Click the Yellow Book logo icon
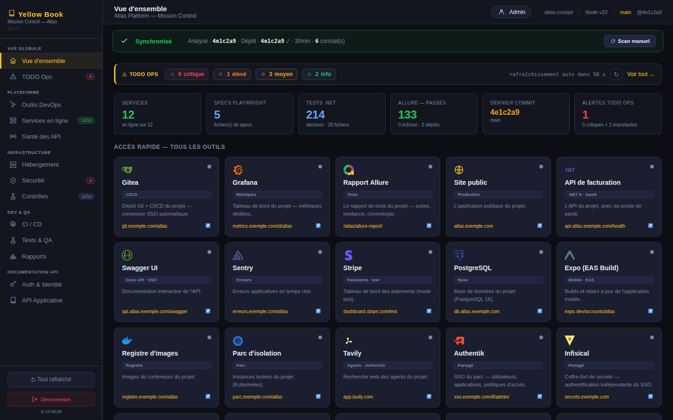The width and height of the screenshot is (673, 420). [x=12, y=14]
